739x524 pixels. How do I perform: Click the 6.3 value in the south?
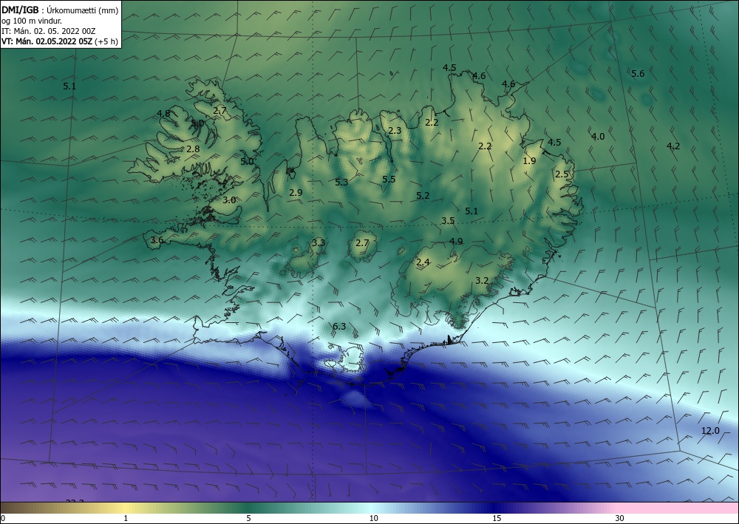click(x=339, y=326)
